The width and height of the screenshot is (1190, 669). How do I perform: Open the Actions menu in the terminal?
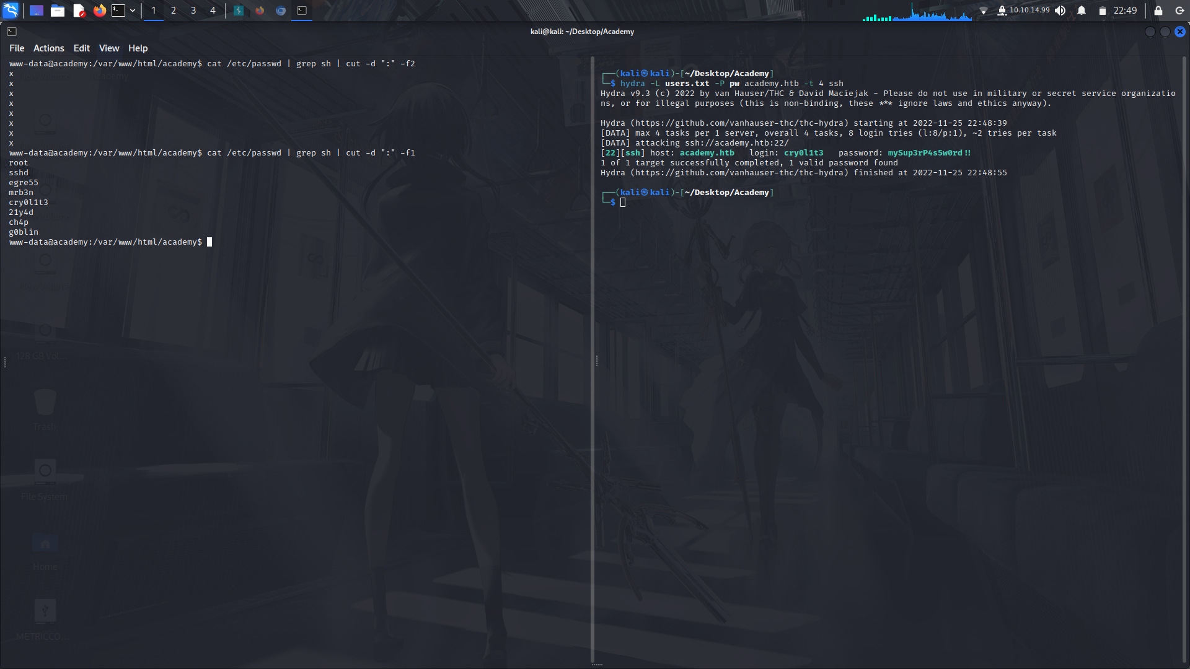coord(48,48)
